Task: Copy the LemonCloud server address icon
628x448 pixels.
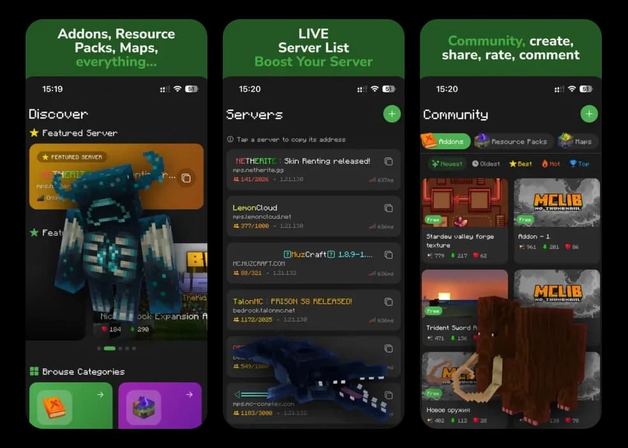Action: [x=389, y=208]
